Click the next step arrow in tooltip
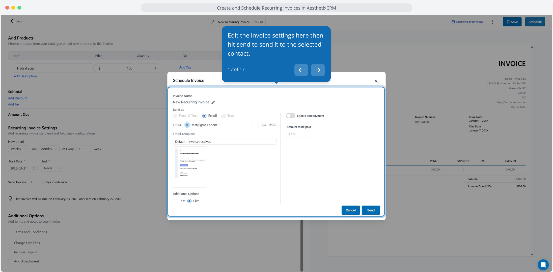The height and width of the screenshot is (272, 553). pos(318,70)
